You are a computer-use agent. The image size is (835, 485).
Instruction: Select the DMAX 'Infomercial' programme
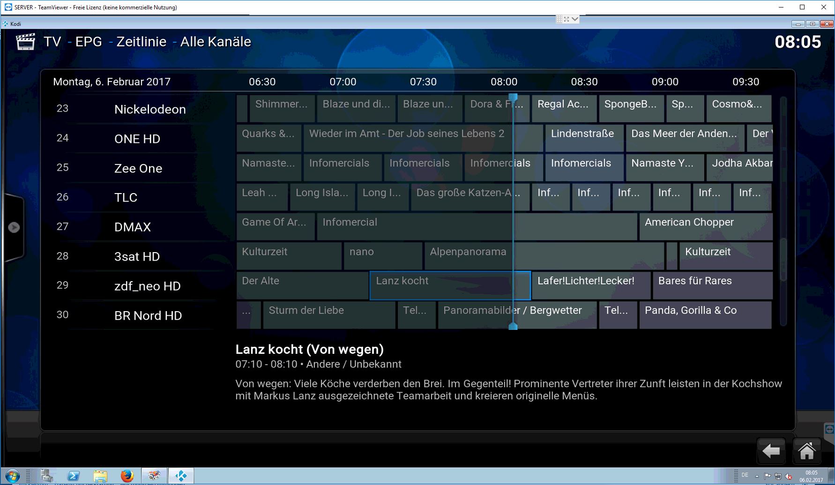477,227
